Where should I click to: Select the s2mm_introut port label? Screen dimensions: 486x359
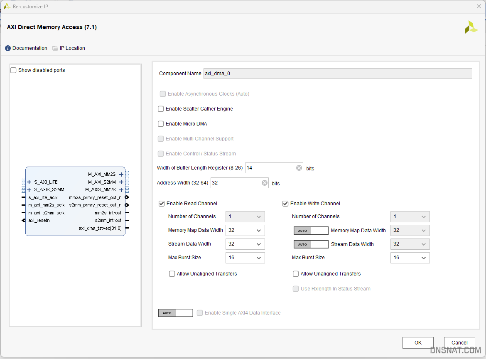click(x=108, y=220)
